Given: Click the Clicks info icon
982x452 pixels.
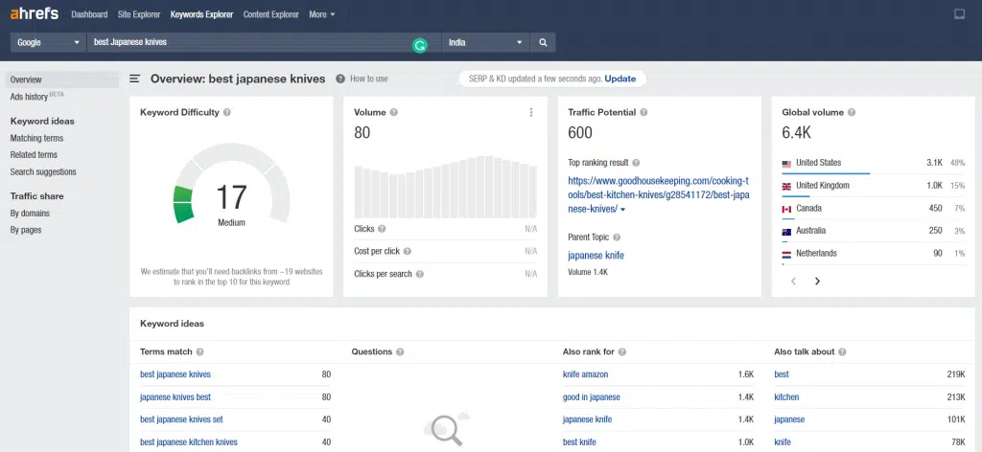Looking at the screenshot, I should [382, 229].
